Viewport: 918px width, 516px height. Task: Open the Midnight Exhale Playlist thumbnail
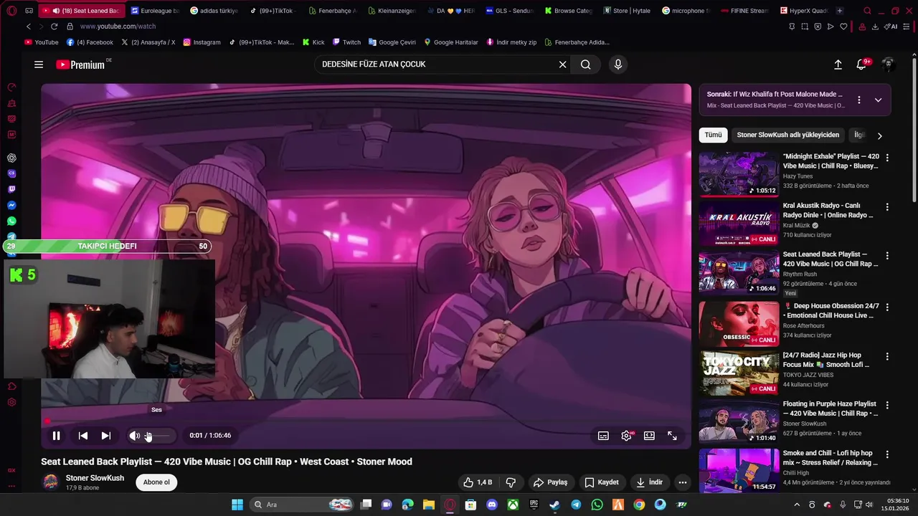pos(739,174)
